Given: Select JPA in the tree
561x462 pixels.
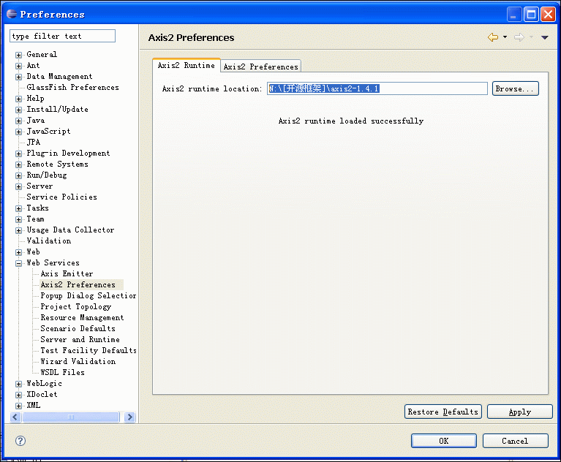Looking at the screenshot, I should click(33, 142).
